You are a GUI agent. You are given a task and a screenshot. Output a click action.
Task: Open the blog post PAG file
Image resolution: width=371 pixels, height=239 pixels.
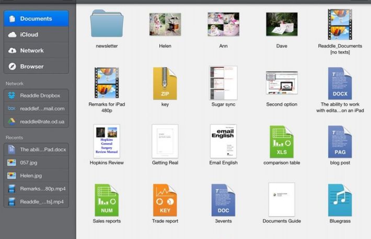pyautogui.click(x=340, y=141)
